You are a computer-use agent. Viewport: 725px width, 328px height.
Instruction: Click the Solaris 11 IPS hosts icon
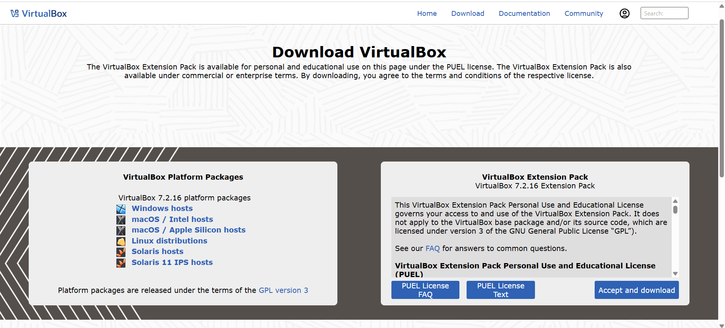coord(121,263)
